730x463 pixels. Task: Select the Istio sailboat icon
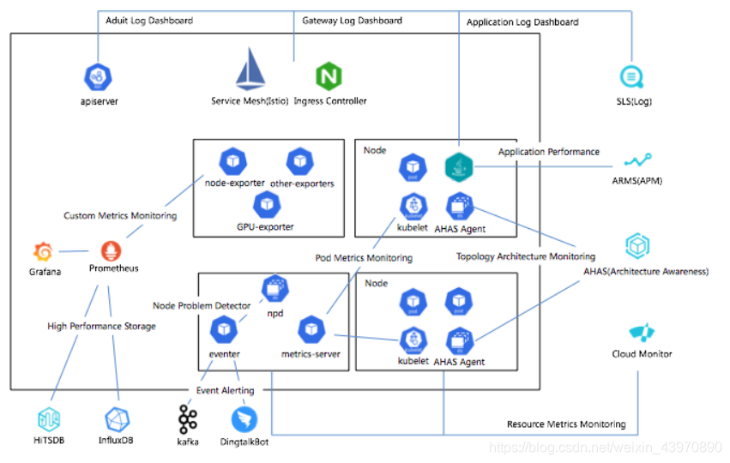coord(250,69)
